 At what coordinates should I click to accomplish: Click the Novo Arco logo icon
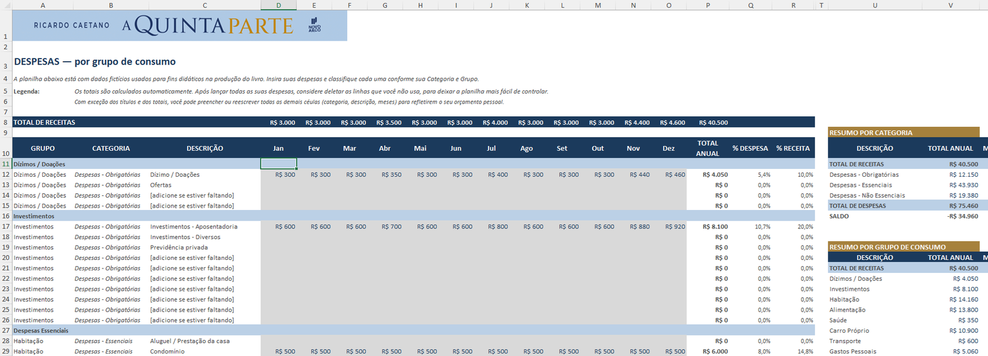(x=315, y=25)
